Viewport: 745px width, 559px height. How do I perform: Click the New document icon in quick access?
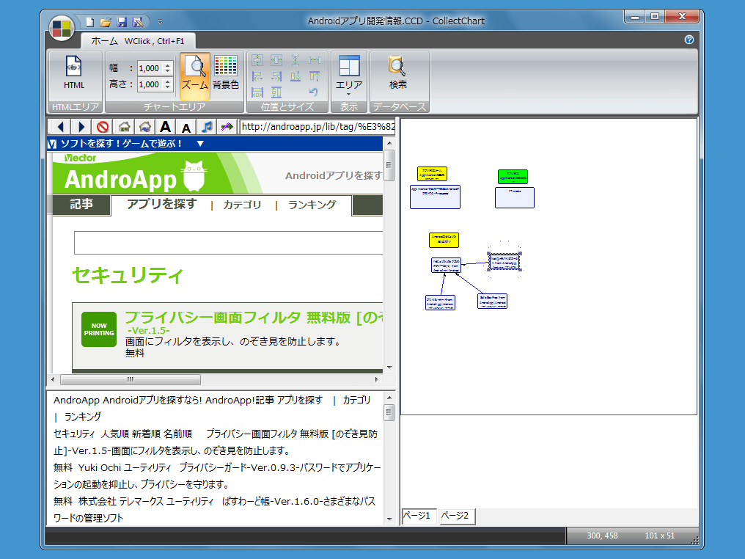click(x=89, y=21)
